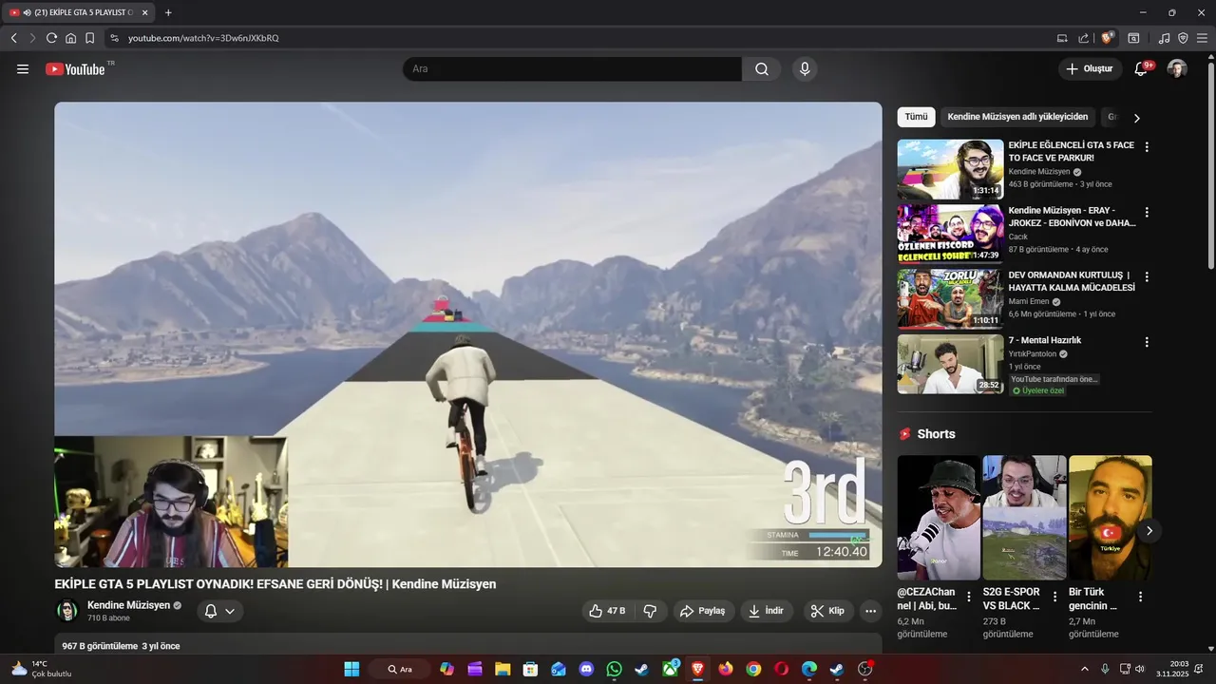Click the İndir download button
The height and width of the screenshot is (684, 1216).
click(766, 611)
